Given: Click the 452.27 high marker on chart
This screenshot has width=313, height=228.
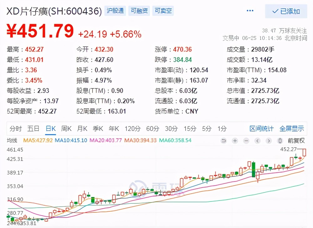Looking at the screenshot, I should coord(289,149).
